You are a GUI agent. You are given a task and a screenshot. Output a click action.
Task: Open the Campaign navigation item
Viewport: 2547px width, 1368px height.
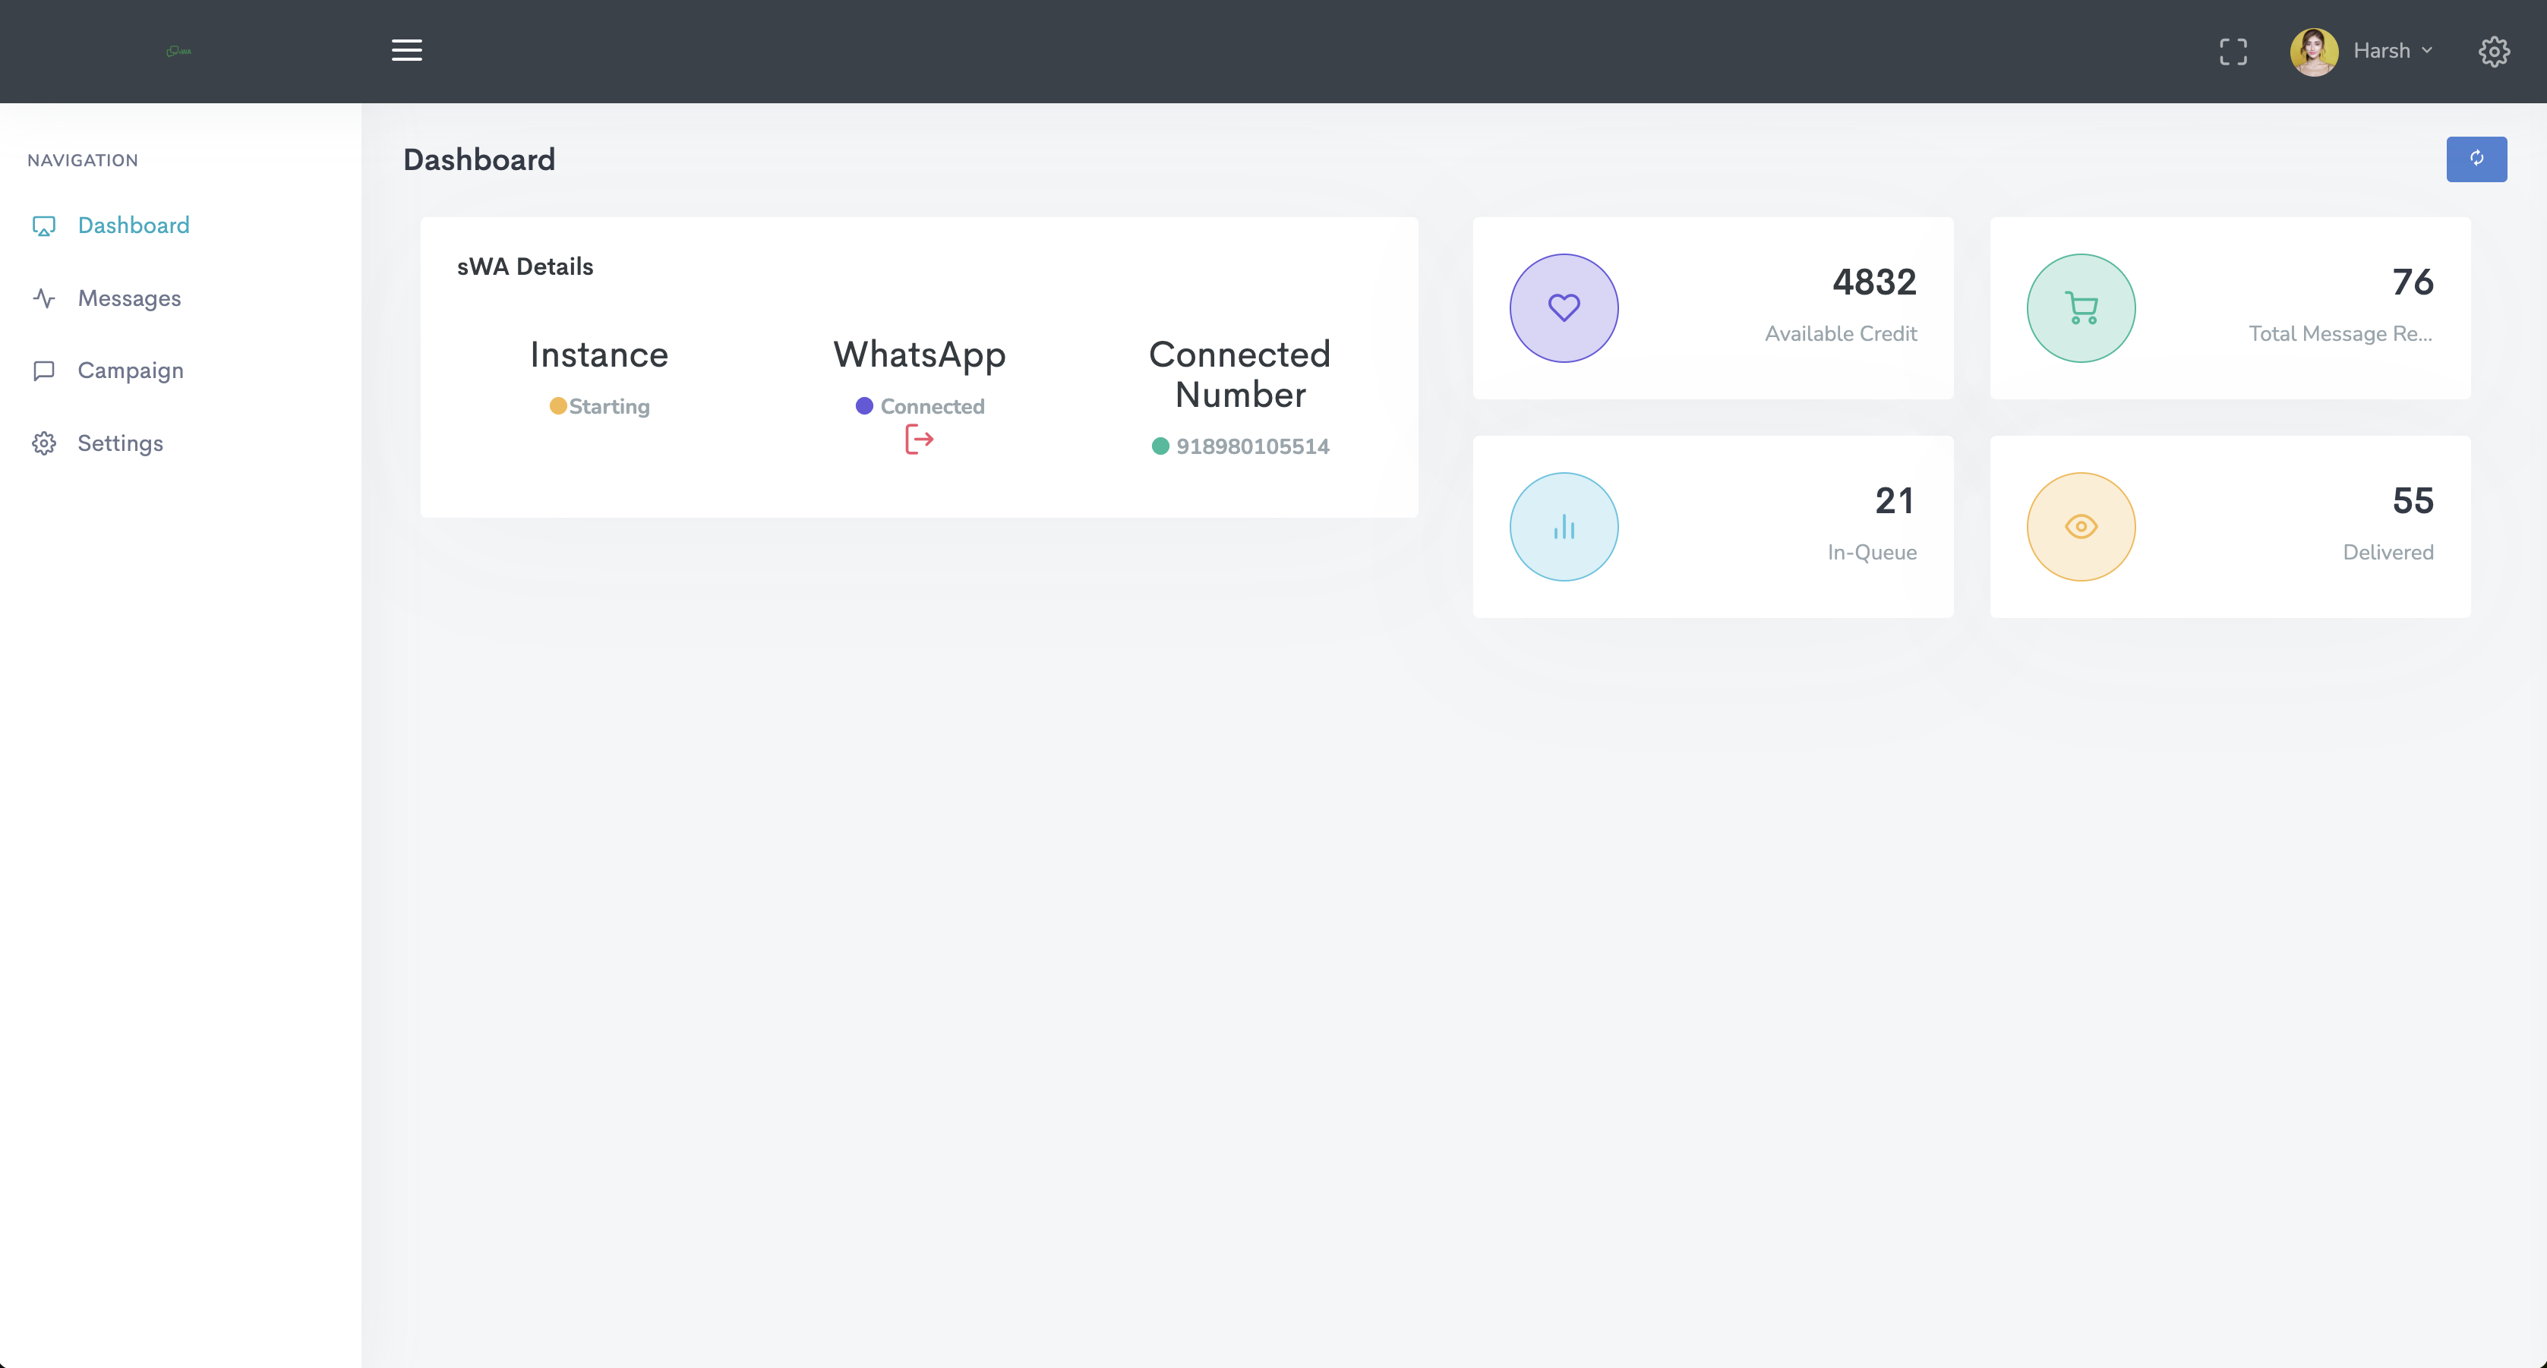pos(131,370)
